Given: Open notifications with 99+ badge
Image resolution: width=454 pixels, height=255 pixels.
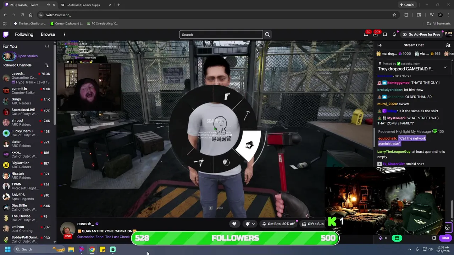Looking at the screenshot, I should click(x=376, y=34).
